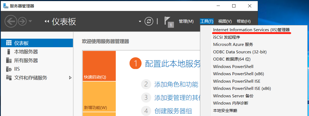Screen dimensions: 309x116
Task: Select Microsoft Azure 服务 entry
Action: click(233, 45)
